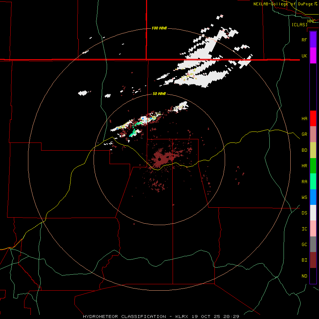Viewport: 319px width, 319px height.
Task: Click the magenta UK color swatch
Action: click(313, 56)
